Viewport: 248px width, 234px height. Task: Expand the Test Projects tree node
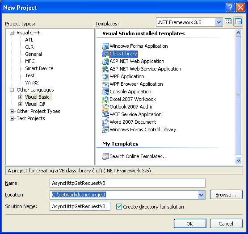(x=12, y=118)
